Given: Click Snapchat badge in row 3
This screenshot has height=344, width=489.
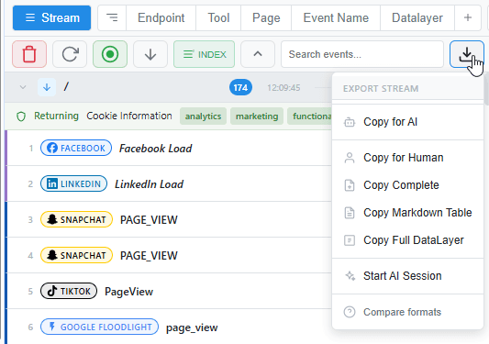Looking at the screenshot, I should 76,219.
